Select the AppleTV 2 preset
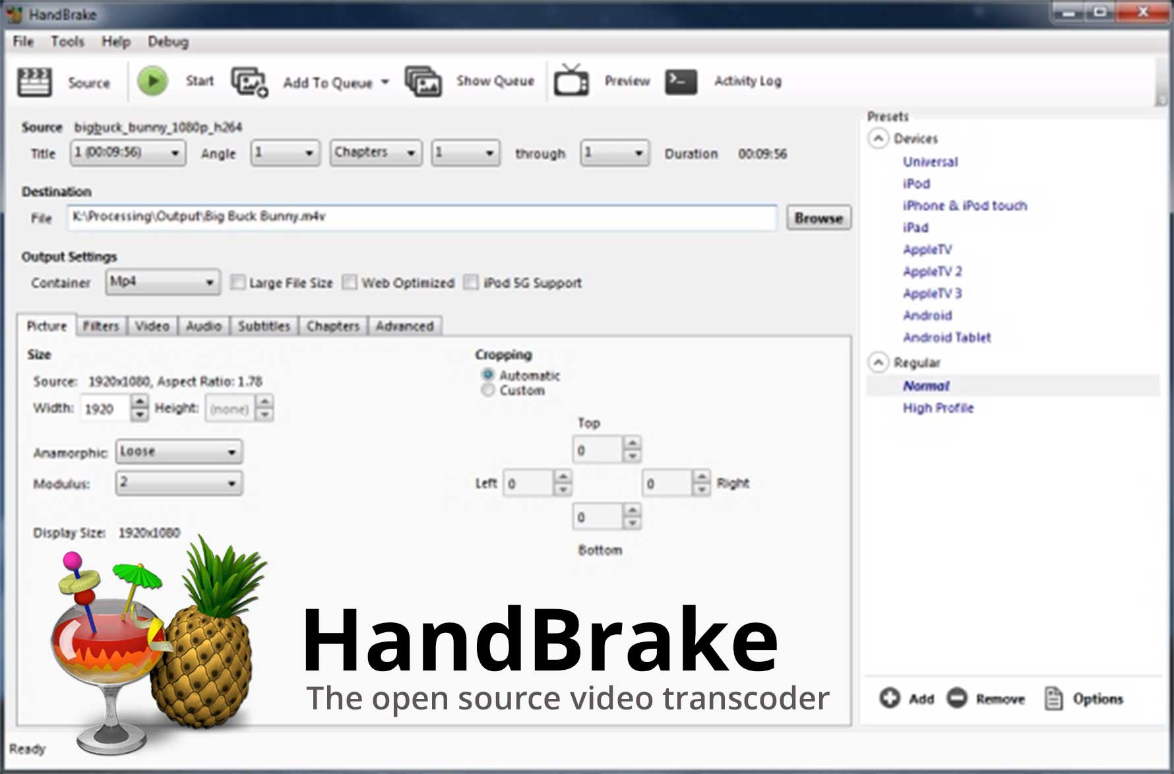Viewport: 1174px width, 774px height. (932, 271)
